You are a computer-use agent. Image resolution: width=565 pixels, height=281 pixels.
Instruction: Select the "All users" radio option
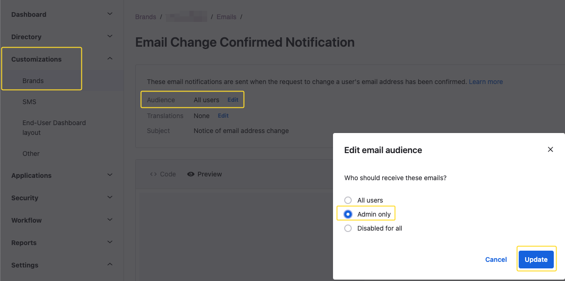(x=348, y=200)
